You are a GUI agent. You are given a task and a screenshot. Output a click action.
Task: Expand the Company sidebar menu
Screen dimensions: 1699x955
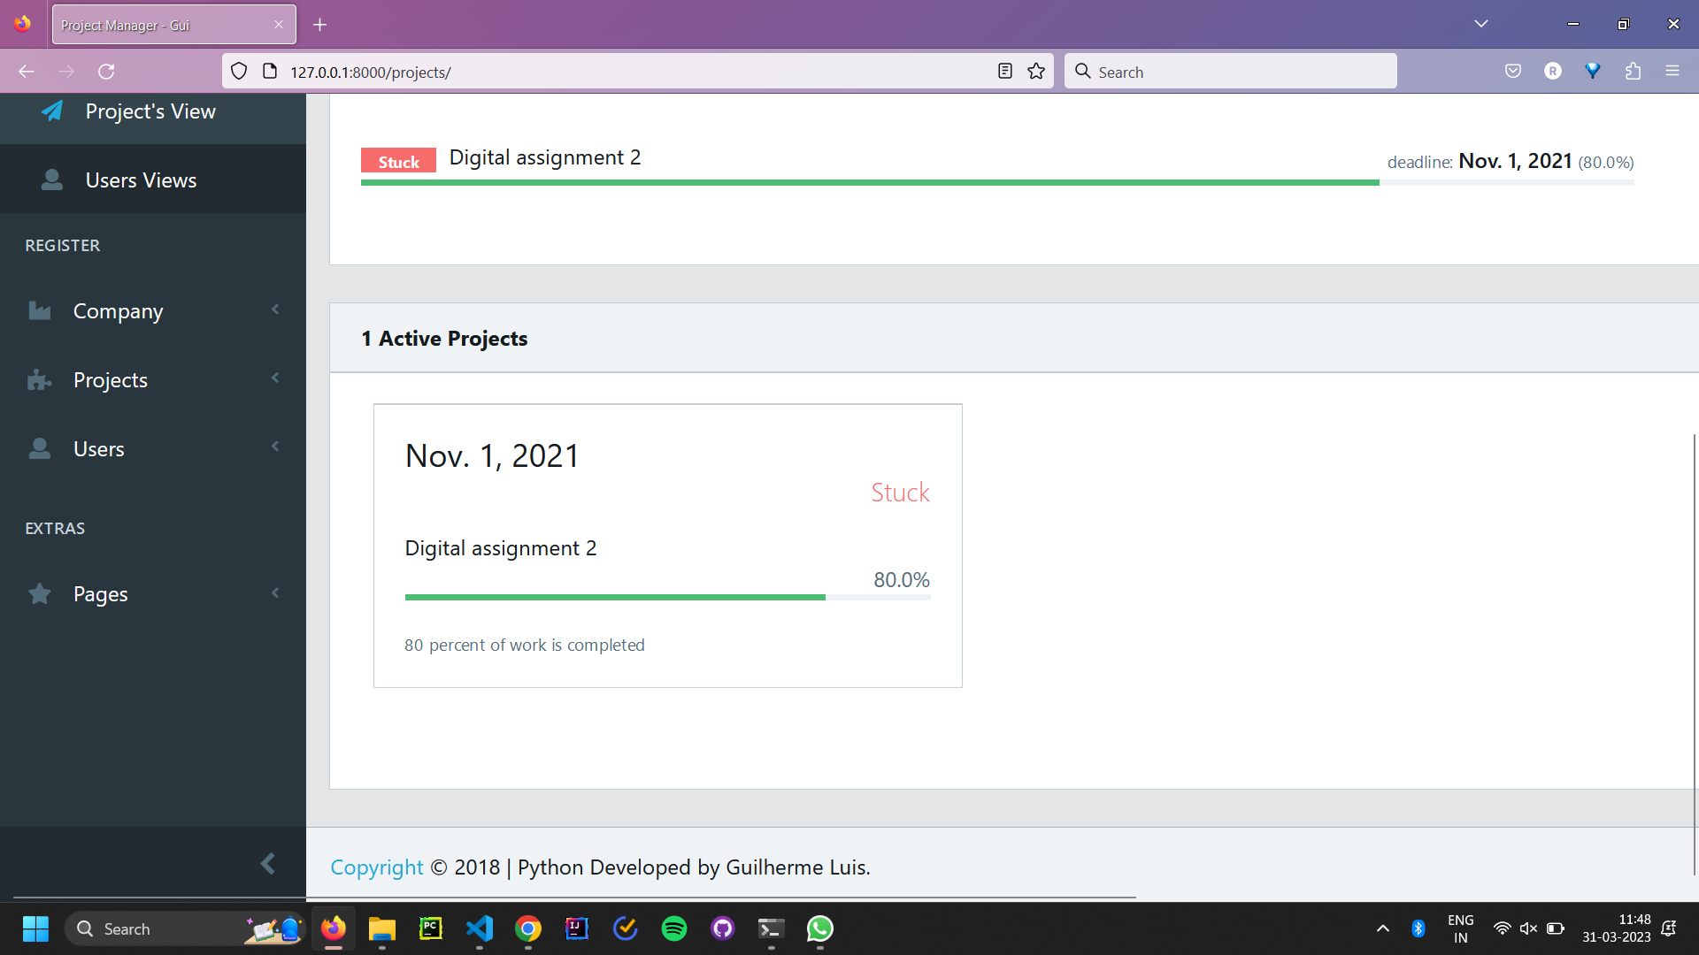tap(118, 311)
